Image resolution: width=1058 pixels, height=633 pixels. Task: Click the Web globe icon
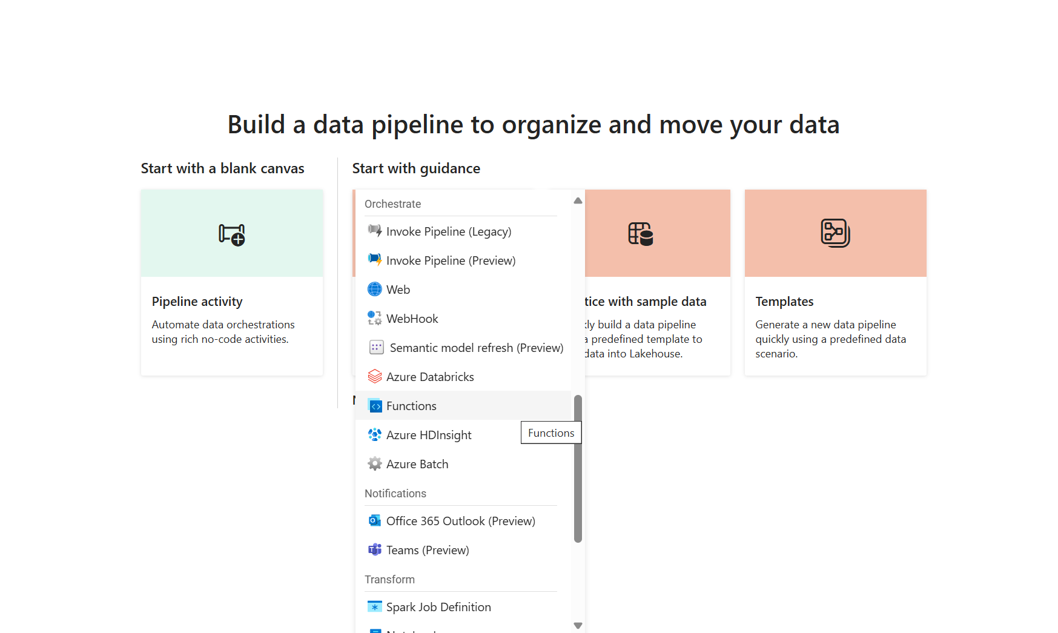(375, 289)
